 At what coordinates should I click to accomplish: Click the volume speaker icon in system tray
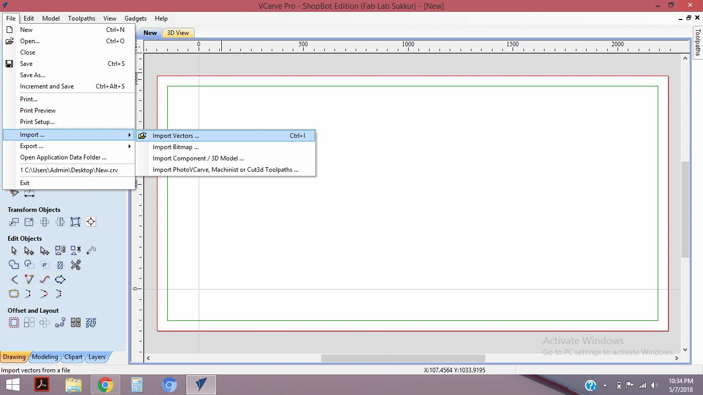(x=655, y=385)
